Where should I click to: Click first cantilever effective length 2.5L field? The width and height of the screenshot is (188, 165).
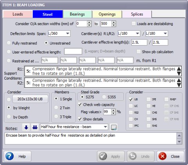tap(139, 43)
